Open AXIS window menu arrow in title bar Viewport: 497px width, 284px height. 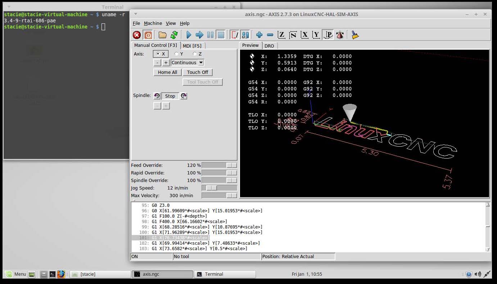point(135,14)
